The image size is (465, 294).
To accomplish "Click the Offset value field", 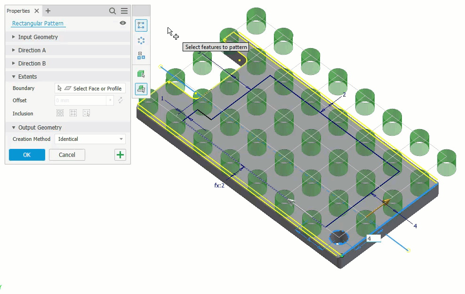I will 80,100.
